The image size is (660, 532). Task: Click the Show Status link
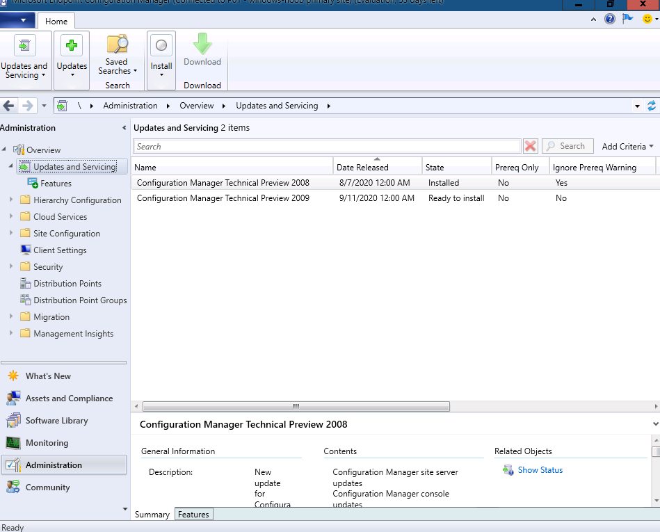pos(540,469)
